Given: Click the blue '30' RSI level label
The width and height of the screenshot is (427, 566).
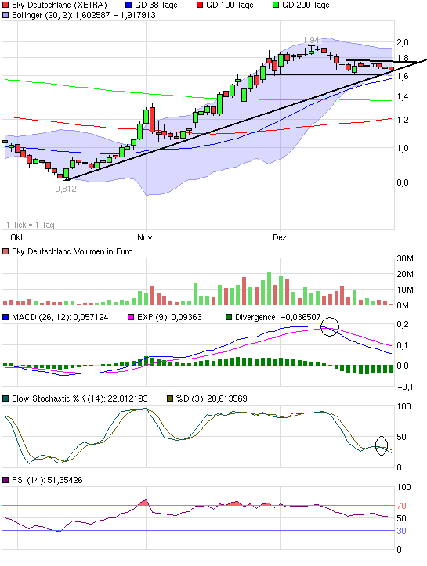Looking at the screenshot, I should 401,531.
